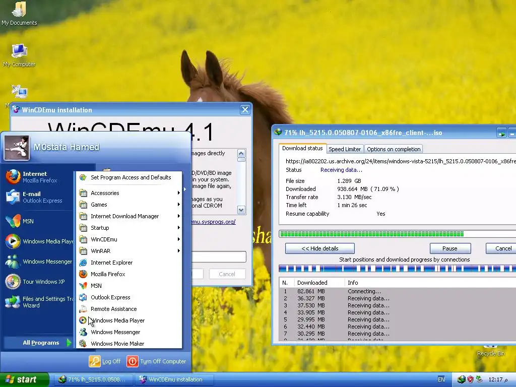Click the Downloaded column header
The height and width of the screenshot is (387, 516).
coord(319,282)
